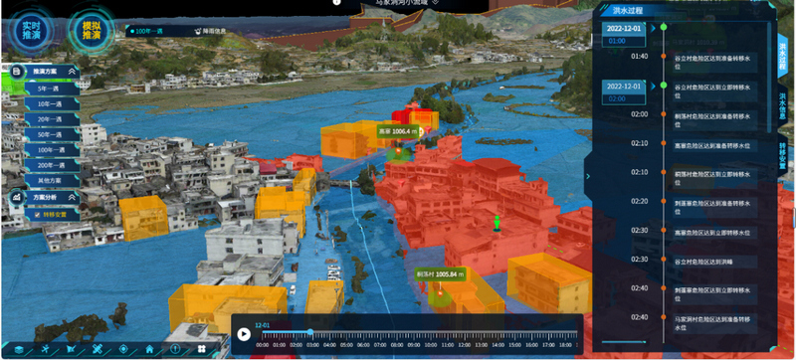Select the 02:30 谷立村 flood peak entry
The width and height of the screenshot is (796, 360).
click(714, 262)
